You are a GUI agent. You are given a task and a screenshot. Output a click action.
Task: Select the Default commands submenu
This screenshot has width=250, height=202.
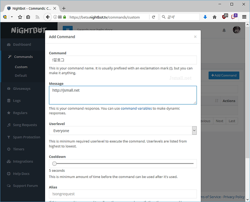point(21,76)
